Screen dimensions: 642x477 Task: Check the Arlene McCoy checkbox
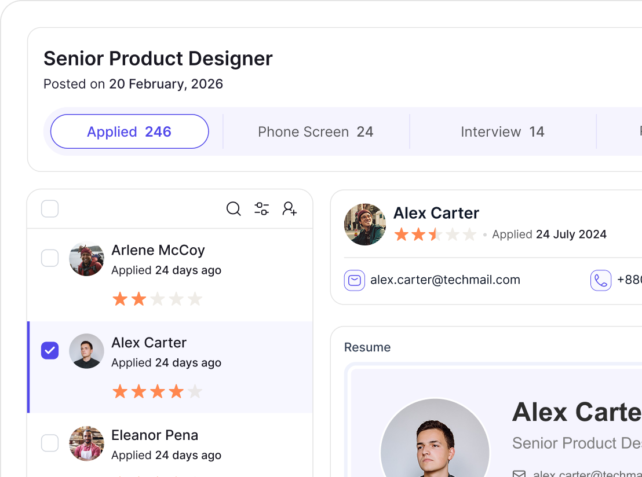[x=50, y=258]
